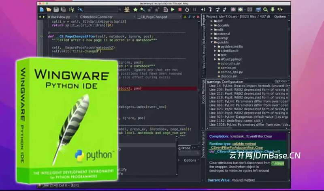The height and width of the screenshot is (191, 324).
Task: Expand the WGuiCppImpl folder
Action: pyautogui.click(x=215, y=59)
